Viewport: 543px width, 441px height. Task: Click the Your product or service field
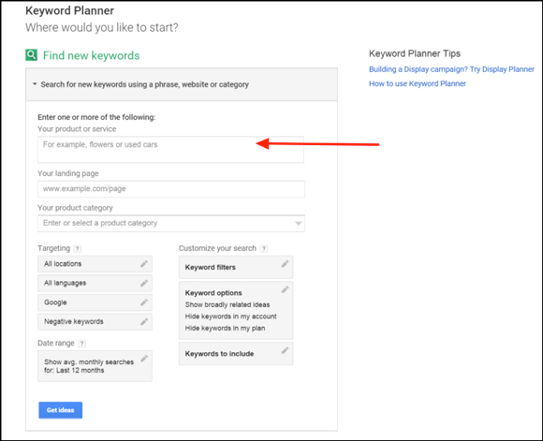coord(170,149)
